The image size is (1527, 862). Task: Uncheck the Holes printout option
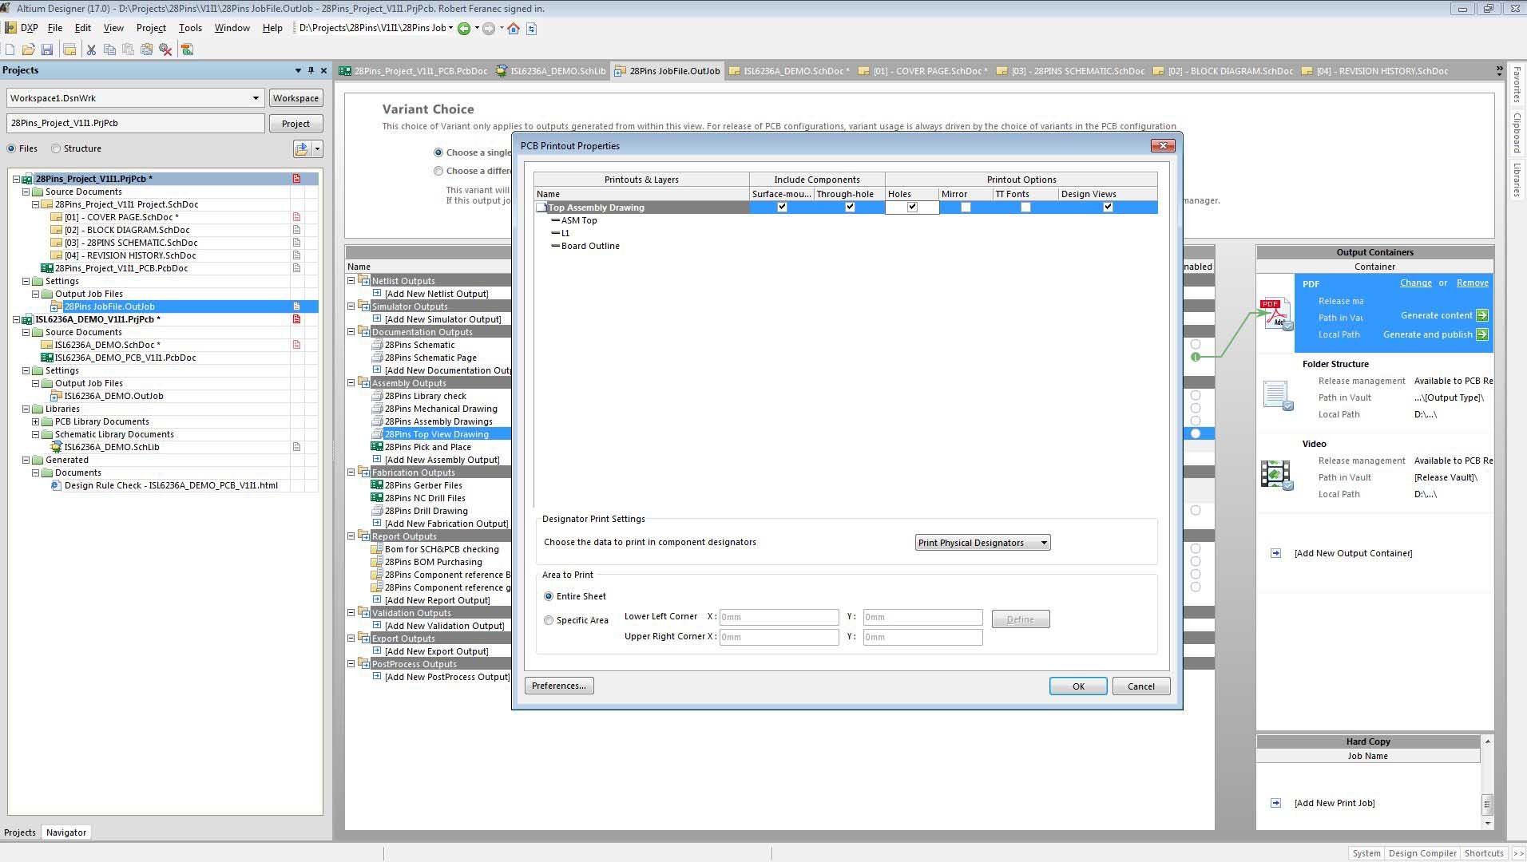pyautogui.click(x=912, y=208)
